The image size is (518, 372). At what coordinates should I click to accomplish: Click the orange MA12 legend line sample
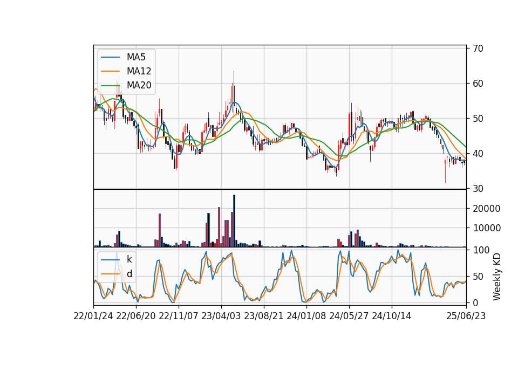[110, 71]
